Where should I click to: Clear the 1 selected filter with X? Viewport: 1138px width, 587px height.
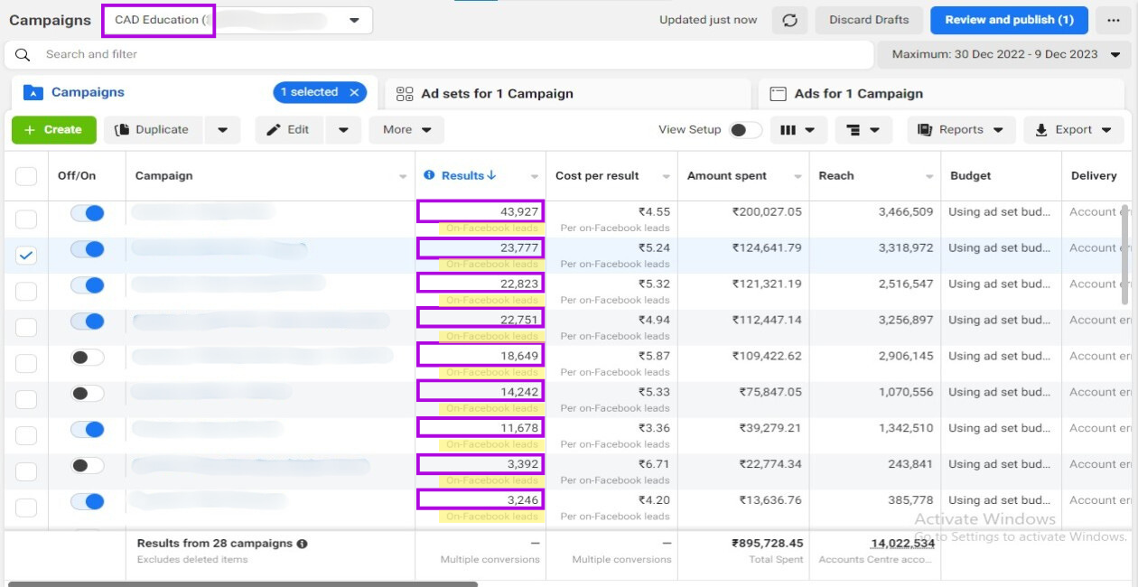pyautogui.click(x=355, y=92)
